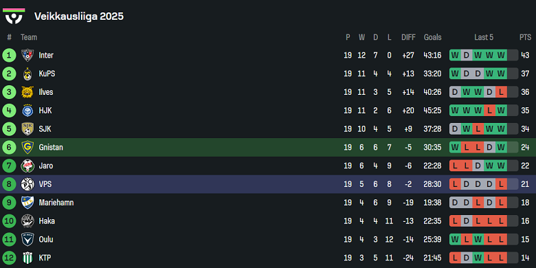
Task: Open the HJK club logo
Action: pos(27,111)
